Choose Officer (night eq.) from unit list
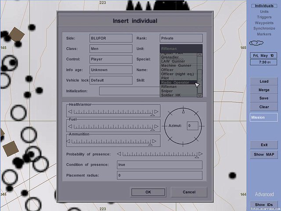 (179, 74)
